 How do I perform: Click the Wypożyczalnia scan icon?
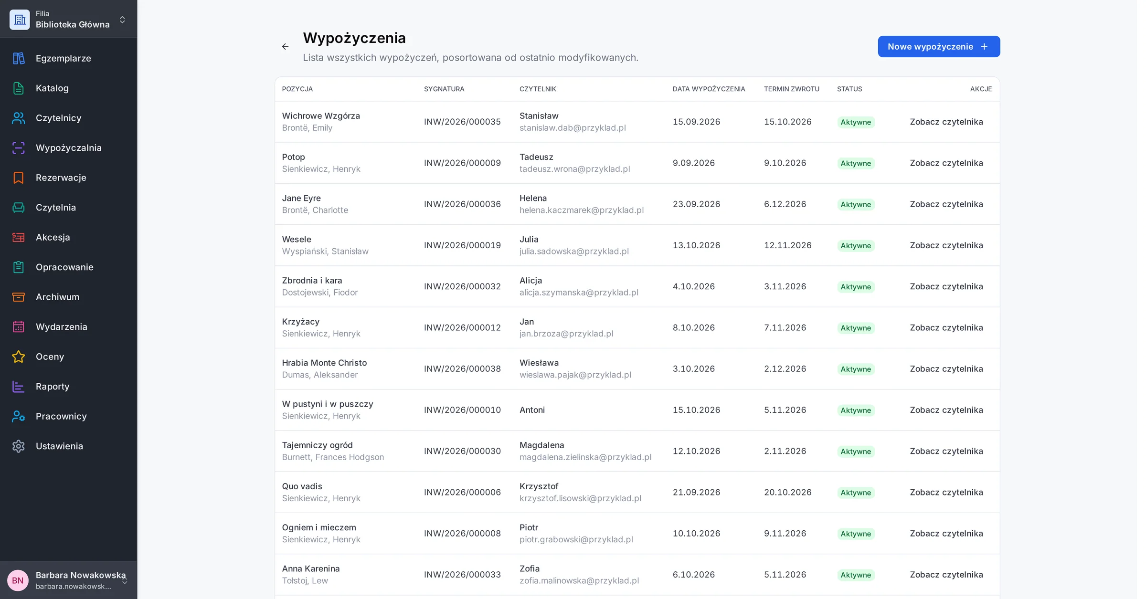tap(18, 148)
